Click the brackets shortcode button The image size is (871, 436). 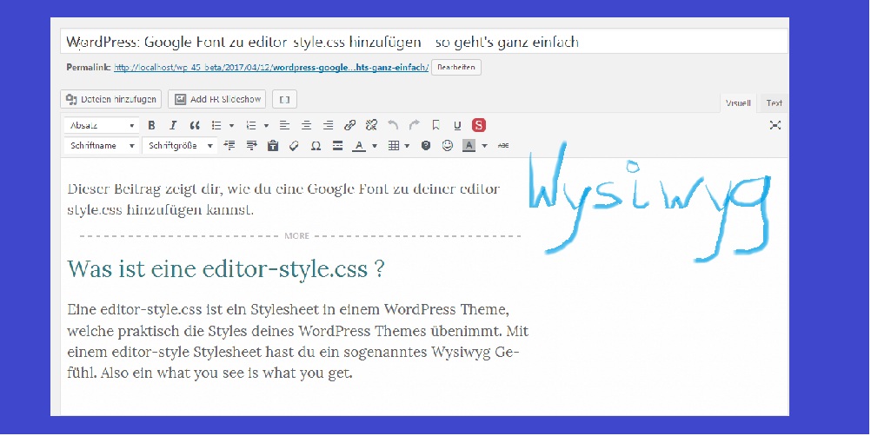click(x=284, y=99)
